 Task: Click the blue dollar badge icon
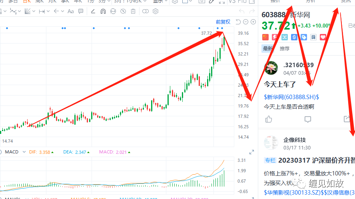tap(294, 37)
